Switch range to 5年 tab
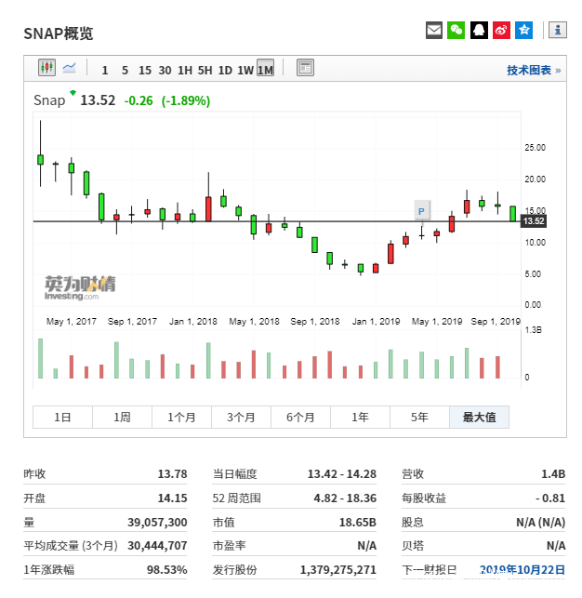This screenshot has height=598, width=582. tap(419, 418)
